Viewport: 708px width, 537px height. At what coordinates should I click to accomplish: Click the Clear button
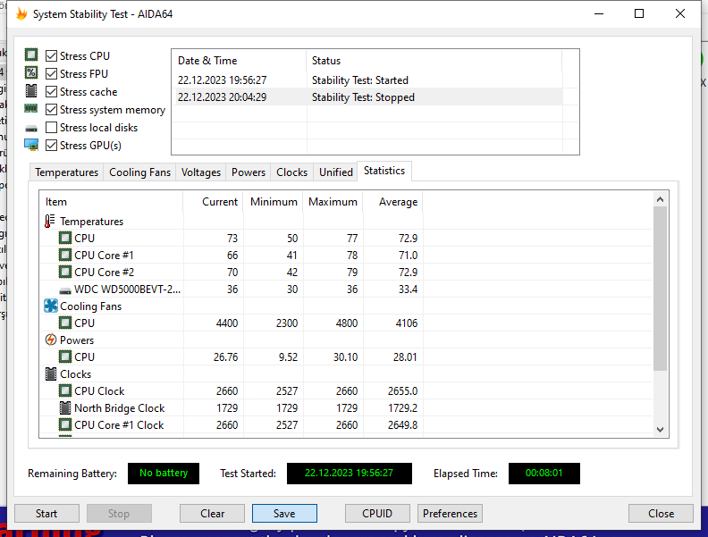tap(212, 514)
